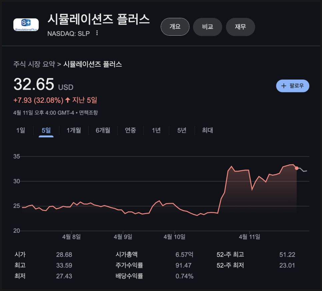Viewport: 322px width, 291px height.
Task: Click the 52-주 최고 value 51.22
Action: pyautogui.click(x=287, y=255)
